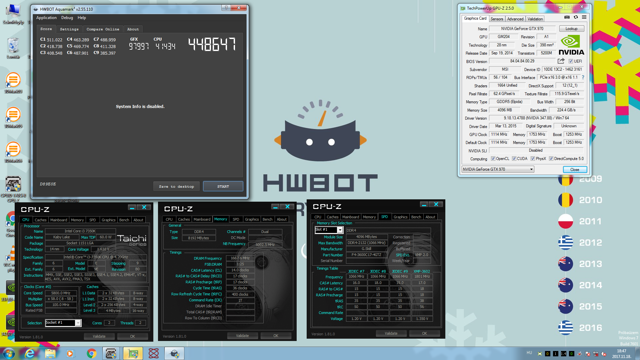Open the GPU selection dropdown in GPU-Z
Screen dimensions: 640x360
[498, 169]
